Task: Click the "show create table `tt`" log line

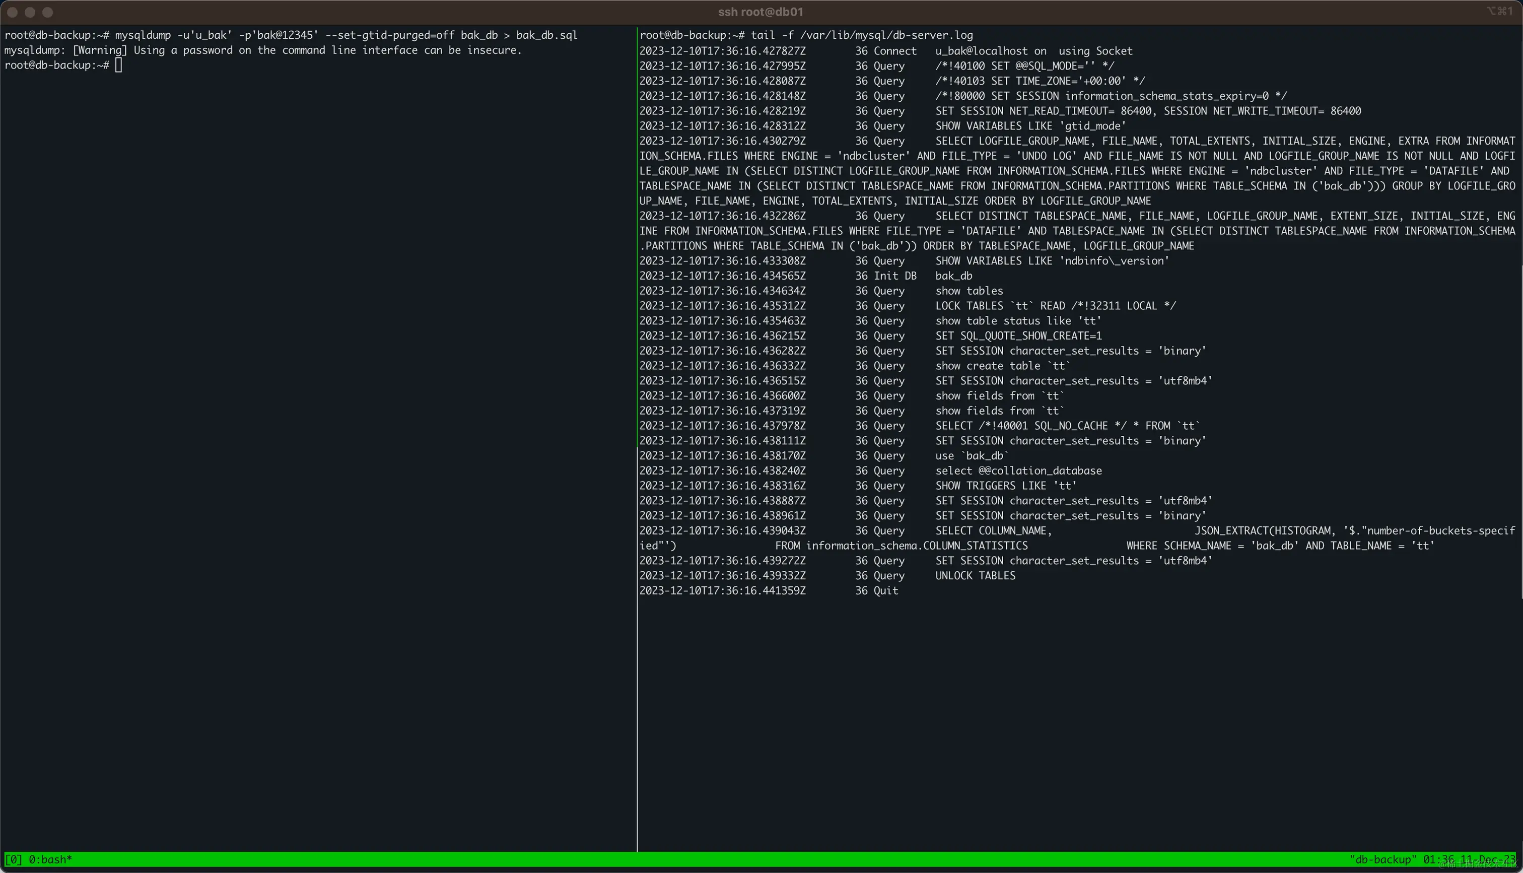Action: pyautogui.click(x=1002, y=366)
